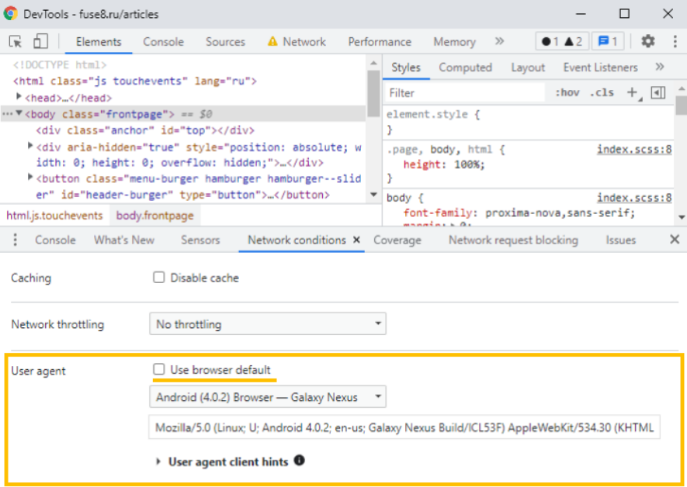Check Use browser default checkbox

tap(159, 370)
